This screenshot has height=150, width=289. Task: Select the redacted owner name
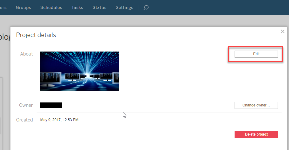click(x=51, y=105)
